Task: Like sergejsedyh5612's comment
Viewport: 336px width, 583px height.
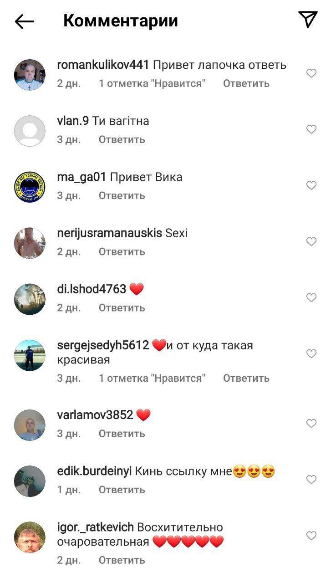Action: pos(311,353)
